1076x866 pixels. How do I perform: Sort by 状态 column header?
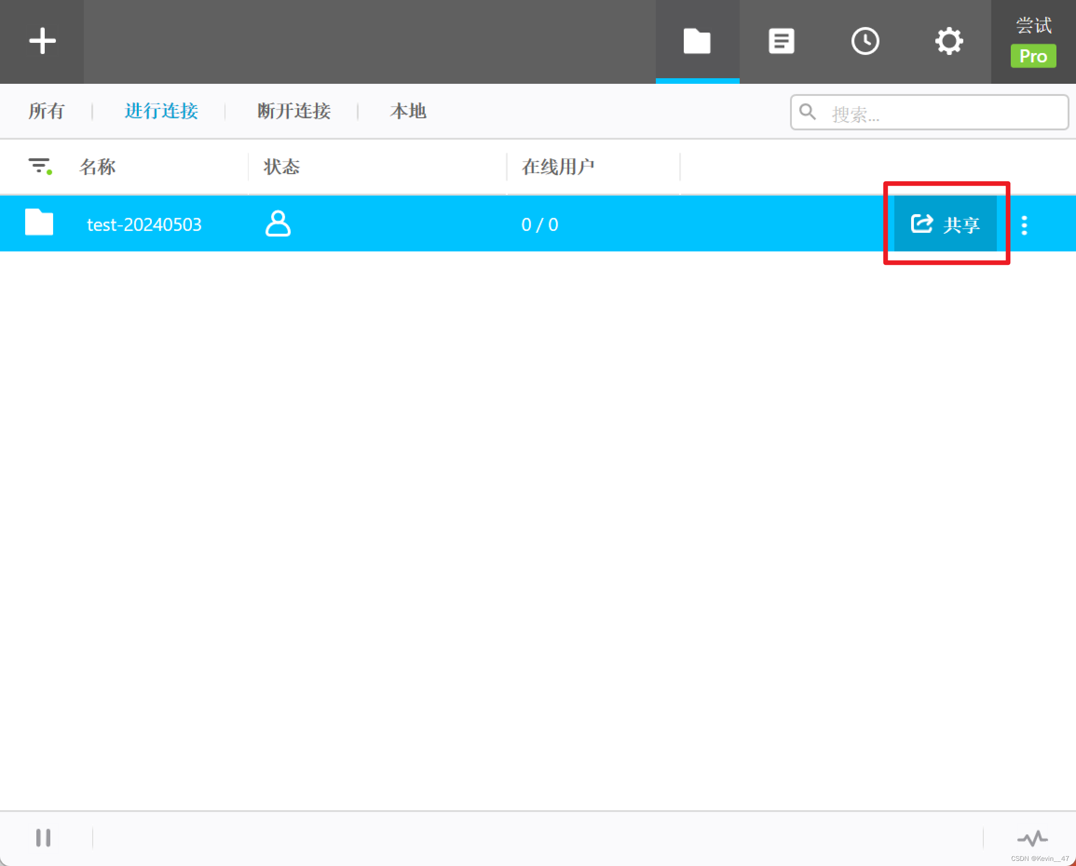(281, 167)
